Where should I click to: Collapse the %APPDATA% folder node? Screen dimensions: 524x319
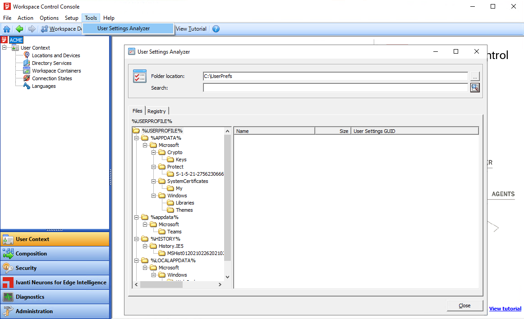click(136, 138)
